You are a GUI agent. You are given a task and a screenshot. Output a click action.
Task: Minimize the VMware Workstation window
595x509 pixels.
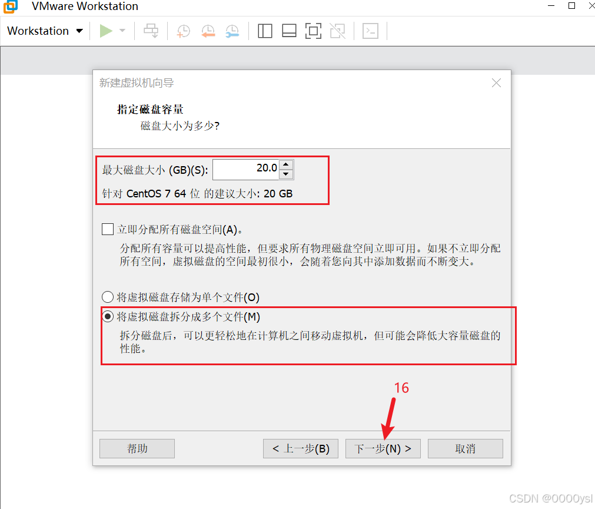(x=551, y=6)
